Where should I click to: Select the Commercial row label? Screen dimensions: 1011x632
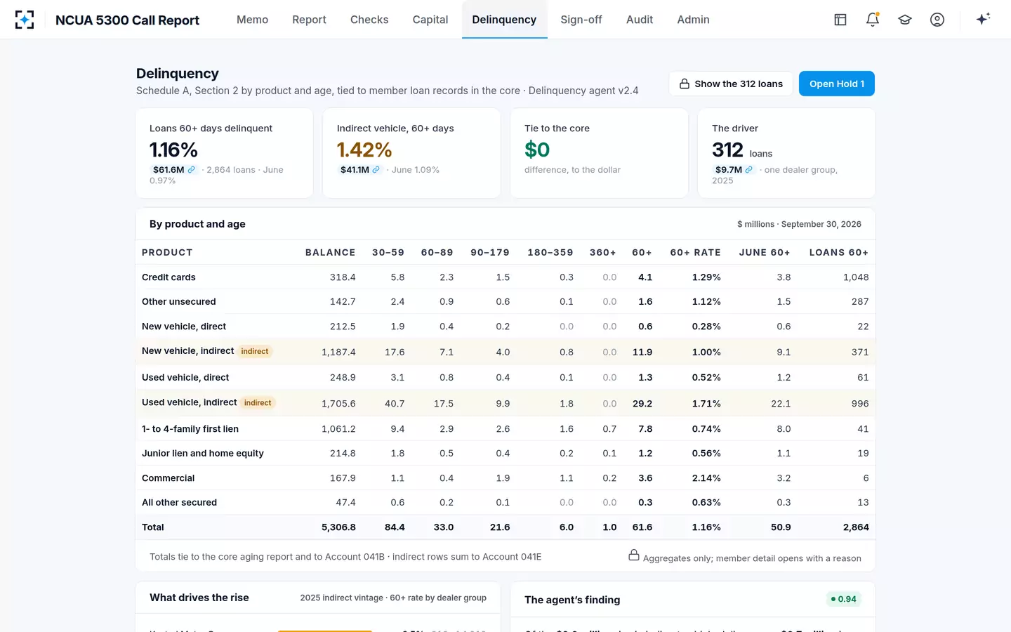(168, 478)
